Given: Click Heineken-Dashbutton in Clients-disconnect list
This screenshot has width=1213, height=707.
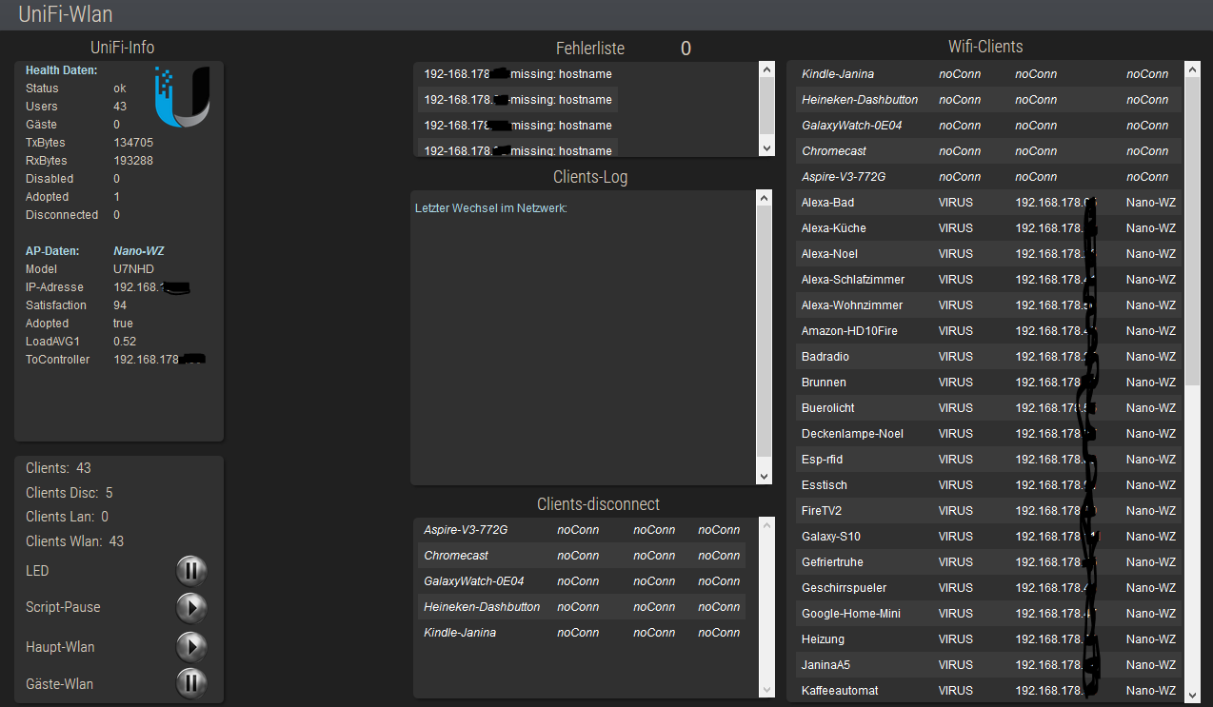Looking at the screenshot, I should [583, 607].
